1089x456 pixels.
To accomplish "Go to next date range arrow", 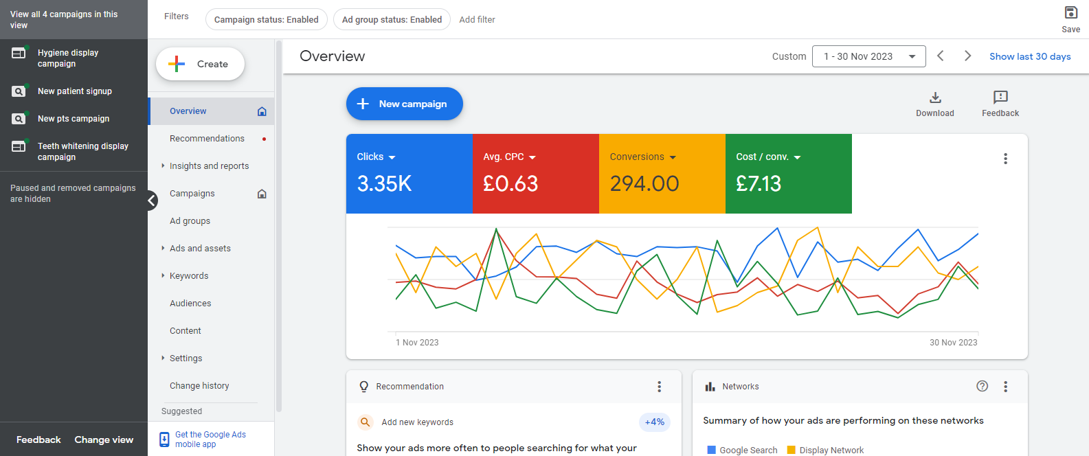I will pos(967,56).
